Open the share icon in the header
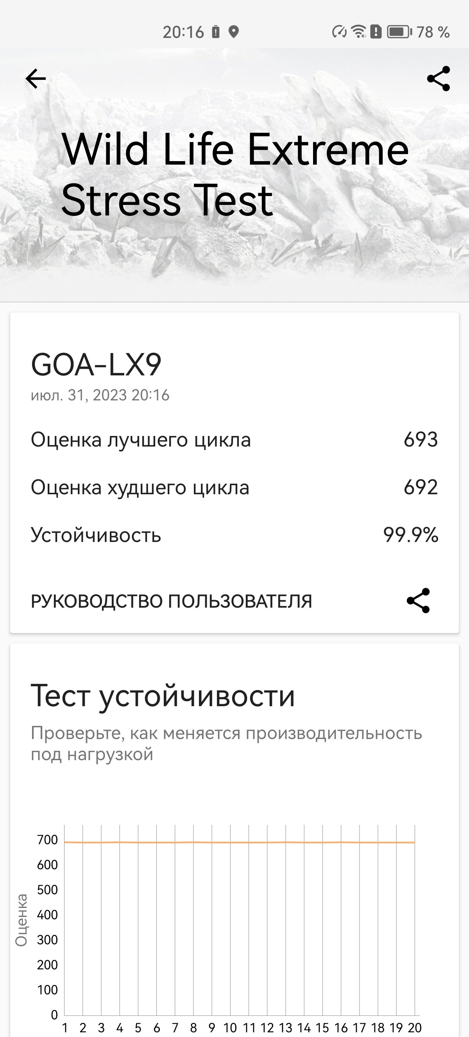The height and width of the screenshot is (1037, 469). (439, 79)
